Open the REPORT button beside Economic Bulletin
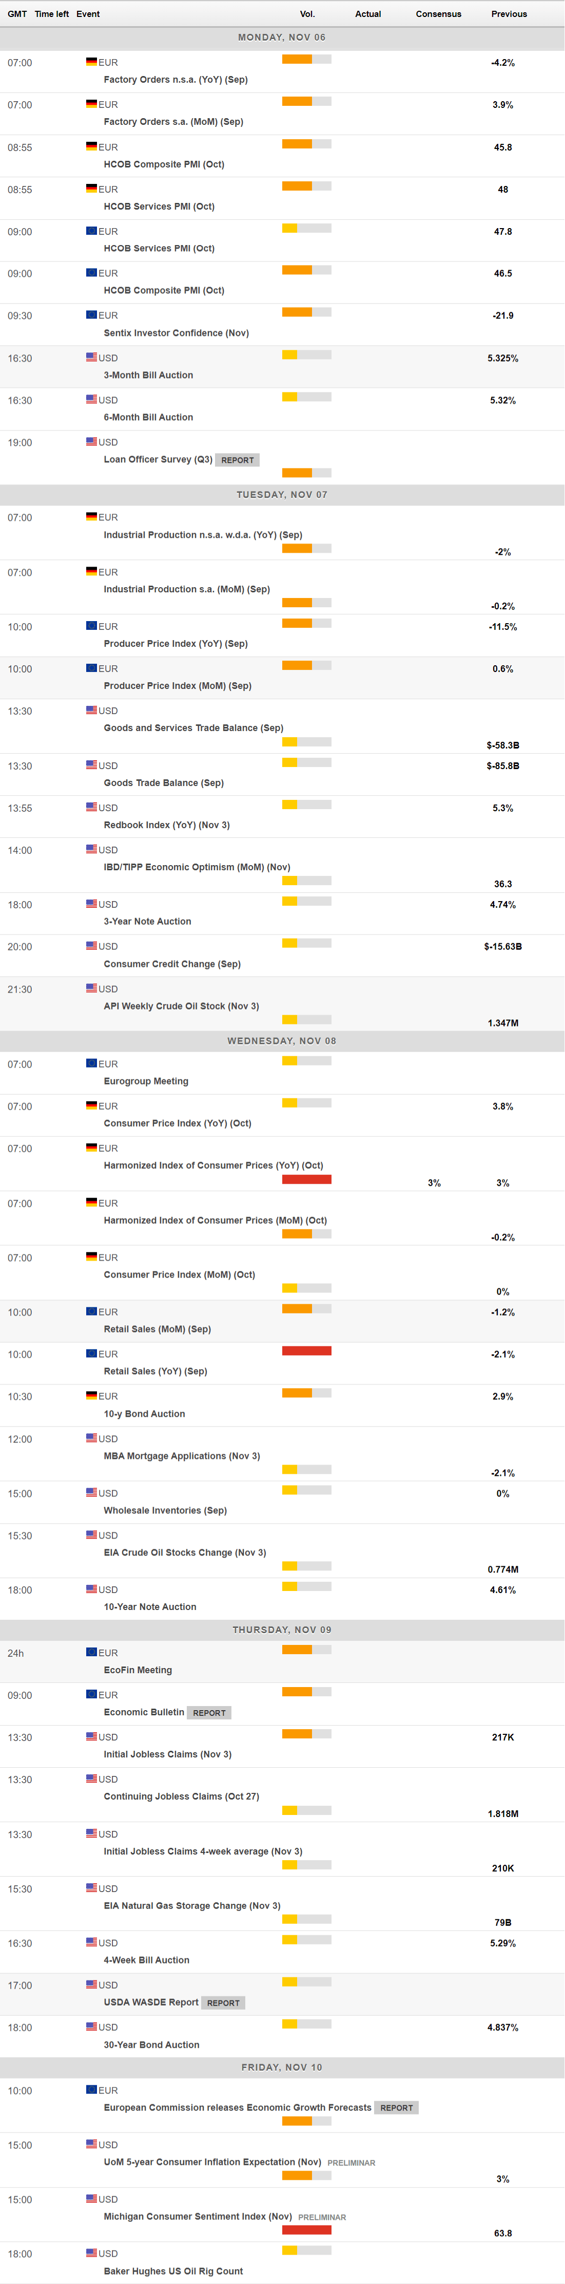 click(209, 1713)
